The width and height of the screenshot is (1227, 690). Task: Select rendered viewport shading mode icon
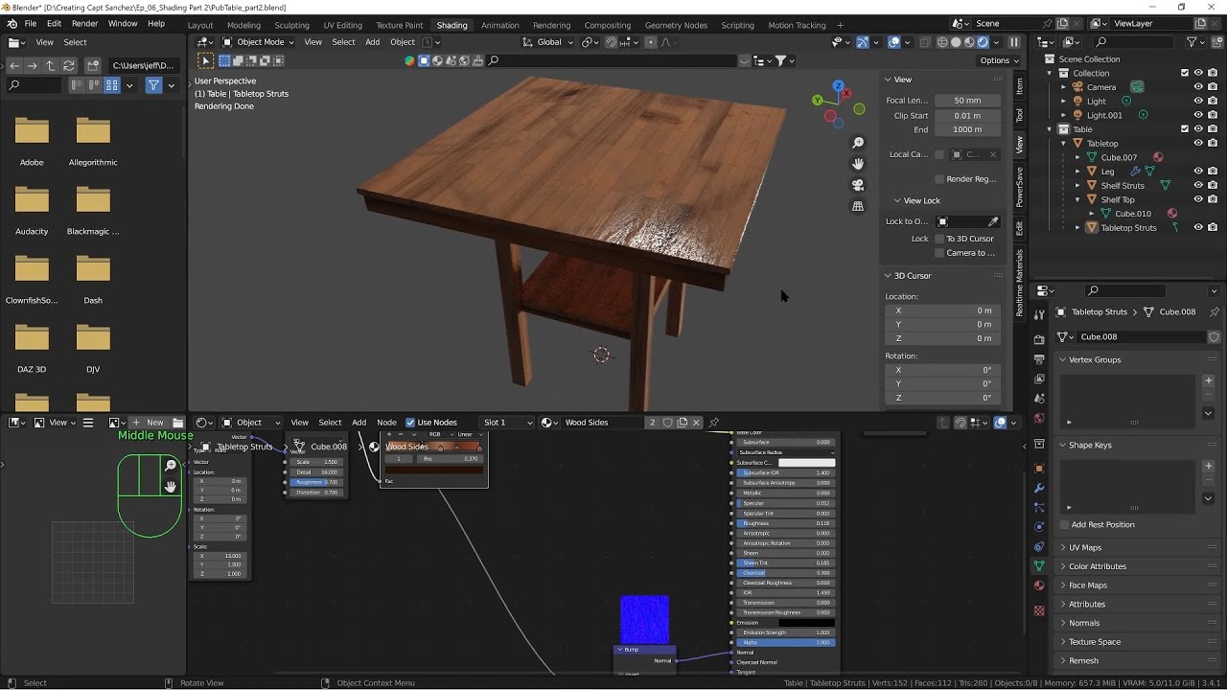point(983,42)
